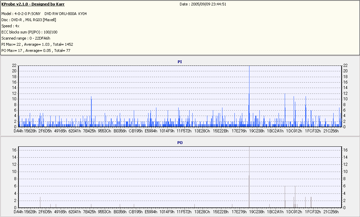Select the ECC blocks sum line
The image size is (360, 217).
29,32
